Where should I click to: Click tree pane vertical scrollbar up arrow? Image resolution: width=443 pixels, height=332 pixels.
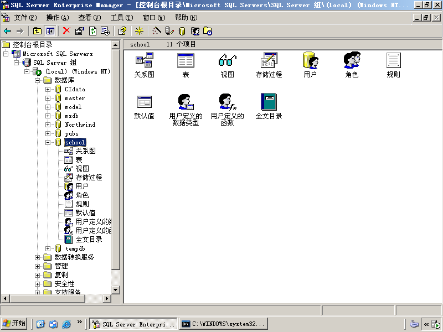(116, 45)
